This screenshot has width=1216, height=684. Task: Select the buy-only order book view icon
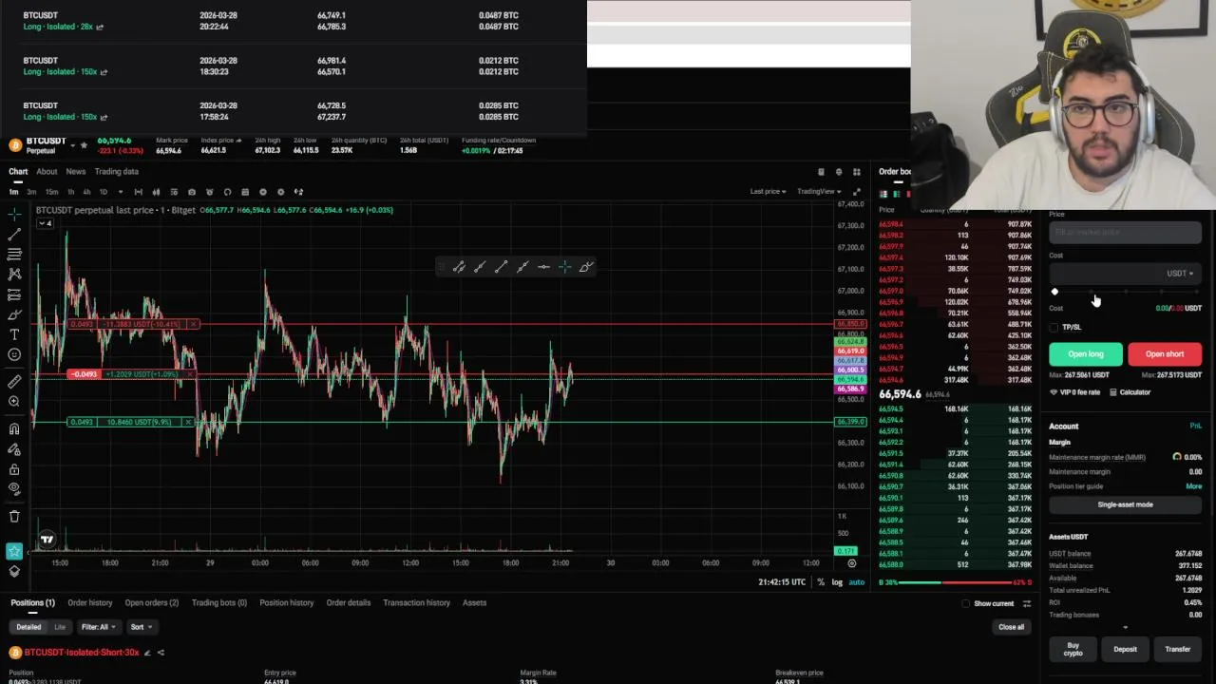pyautogui.click(x=896, y=194)
